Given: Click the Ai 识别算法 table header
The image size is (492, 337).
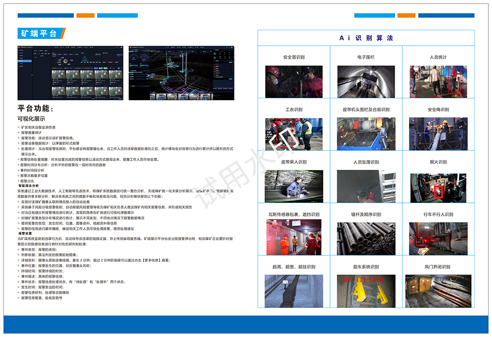Looking at the screenshot, I should tap(366, 38).
